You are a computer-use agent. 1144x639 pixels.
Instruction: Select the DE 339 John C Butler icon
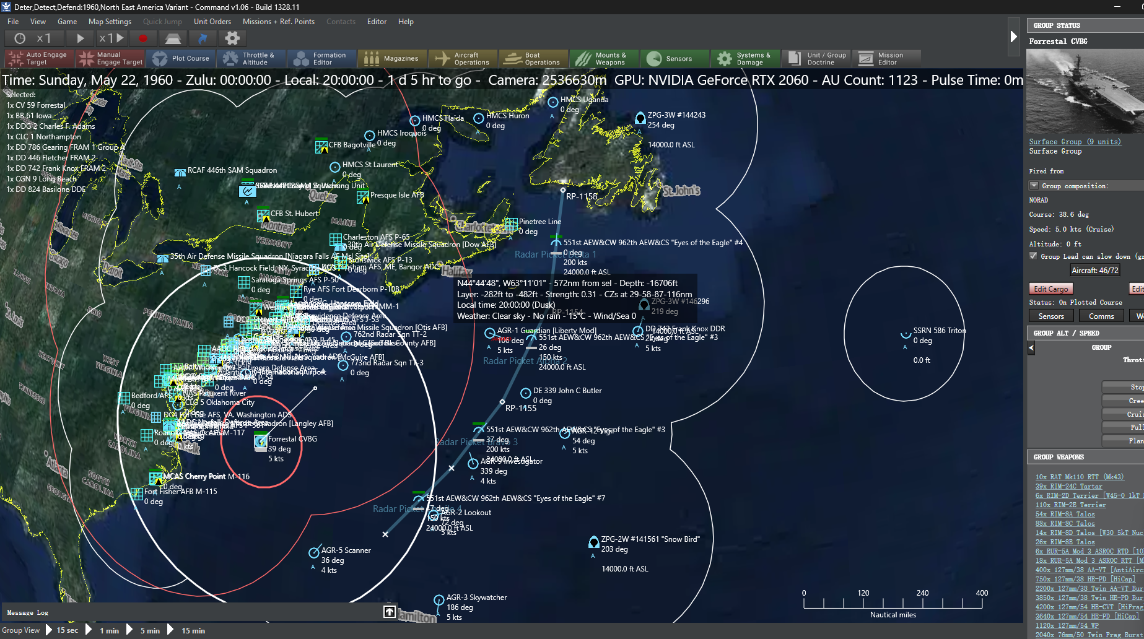(525, 393)
